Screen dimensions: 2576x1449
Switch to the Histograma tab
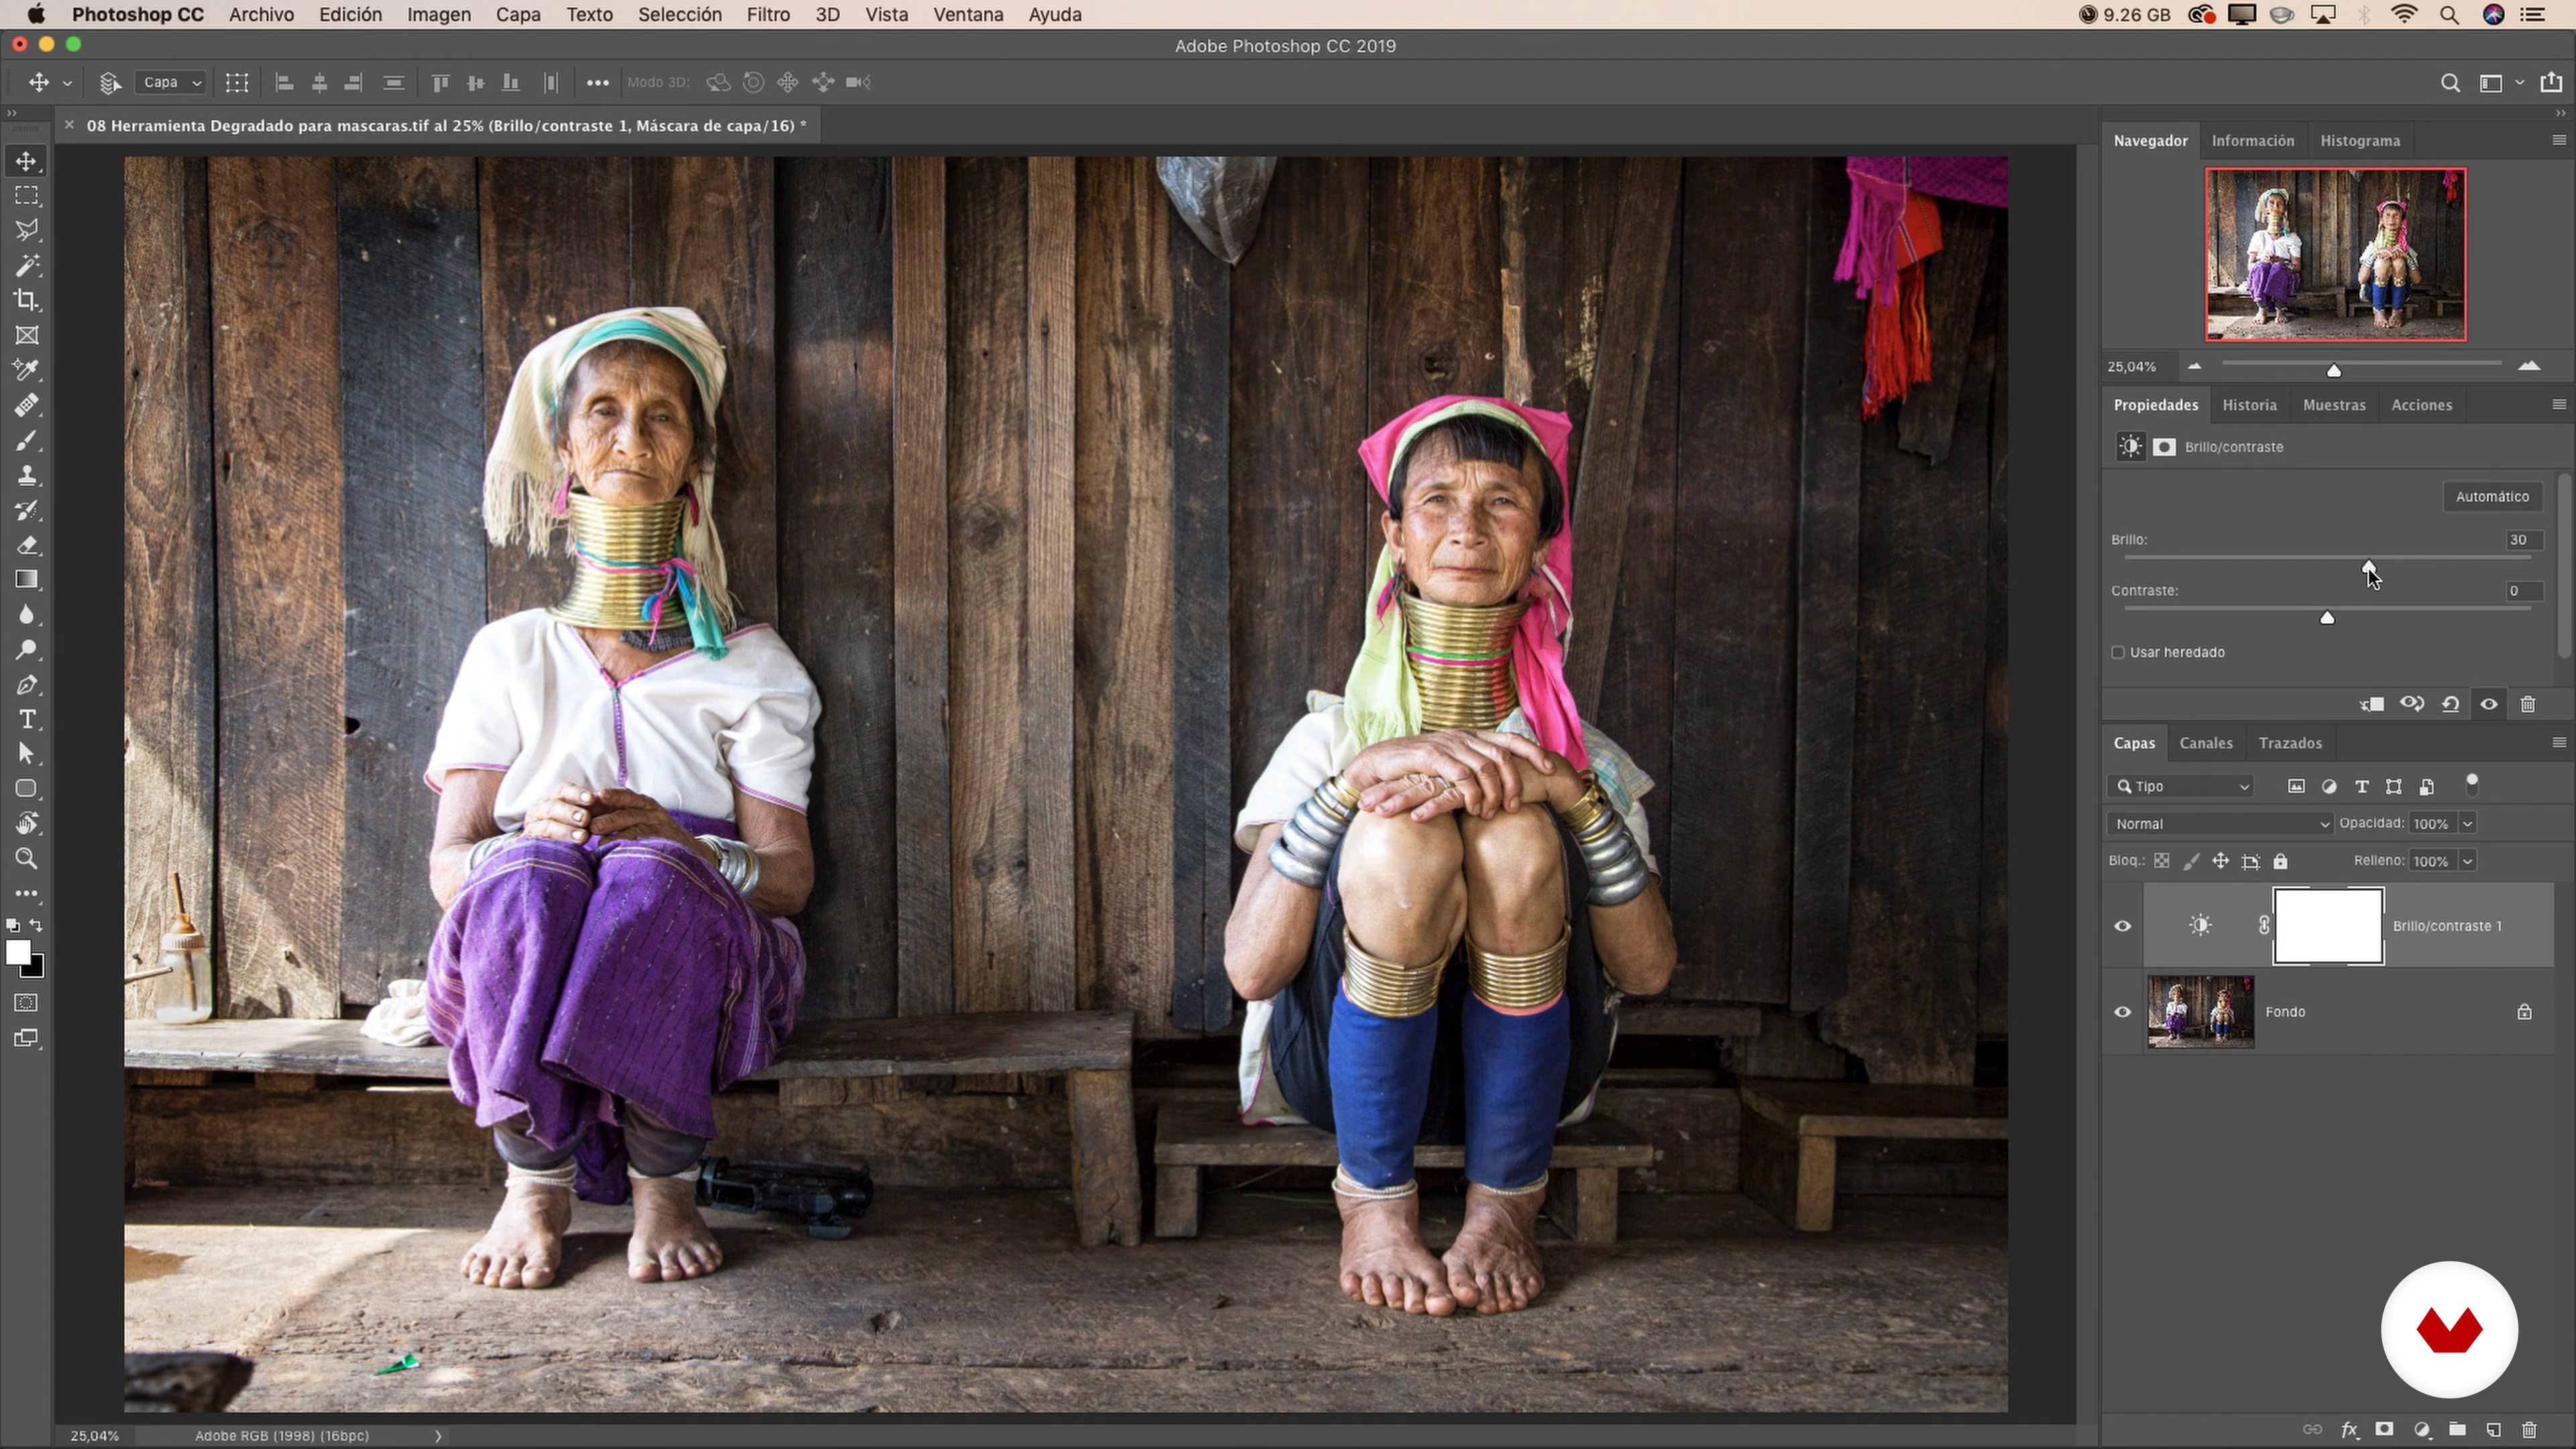point(2359,141)
